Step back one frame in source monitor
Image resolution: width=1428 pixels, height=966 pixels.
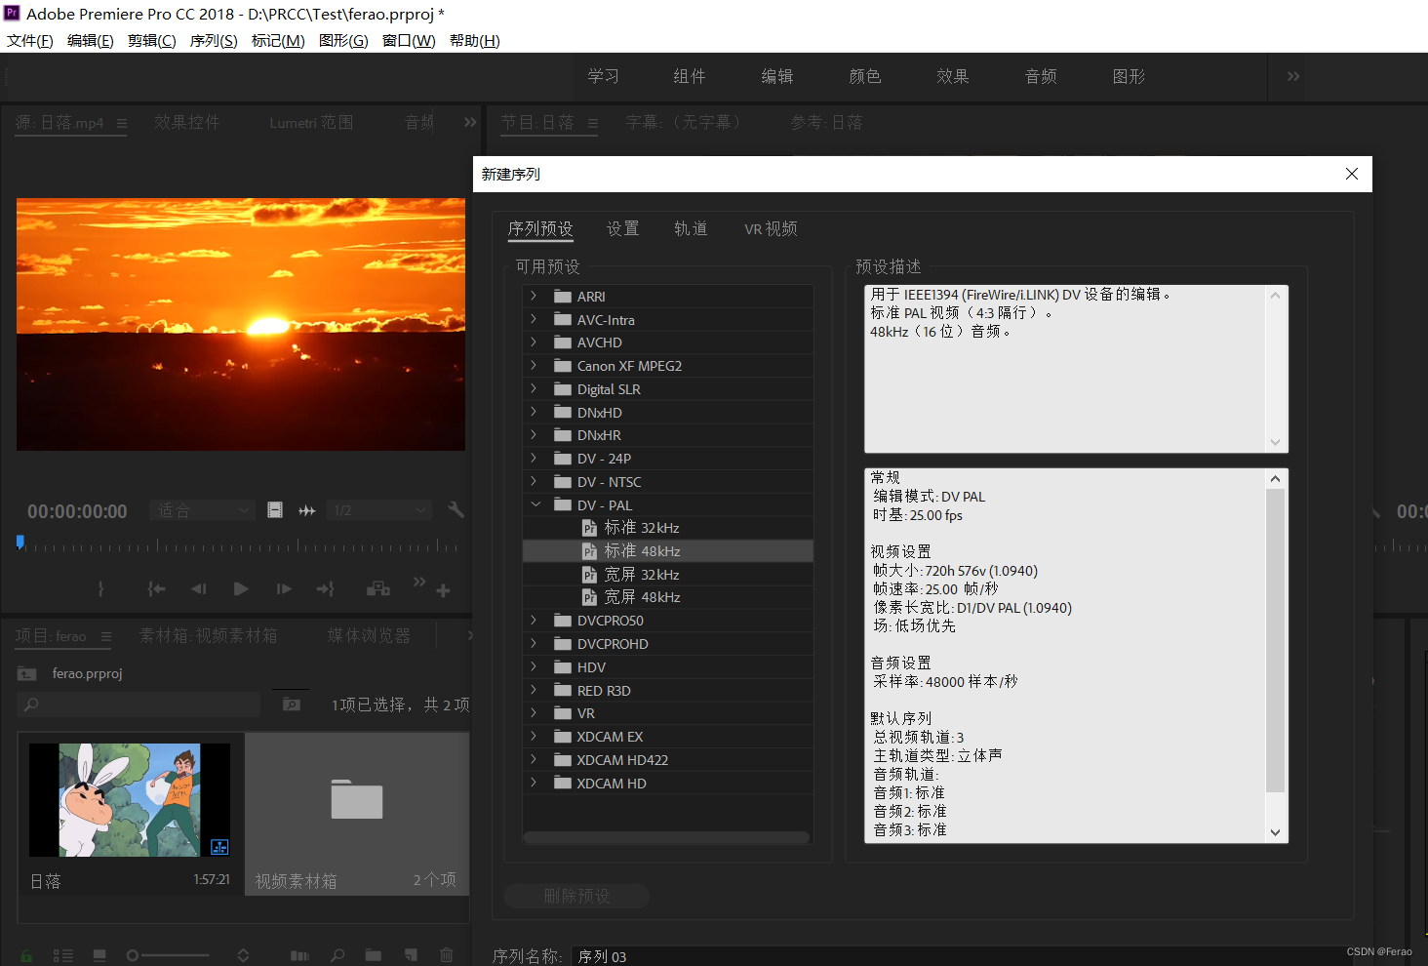(x=199, y=588)
